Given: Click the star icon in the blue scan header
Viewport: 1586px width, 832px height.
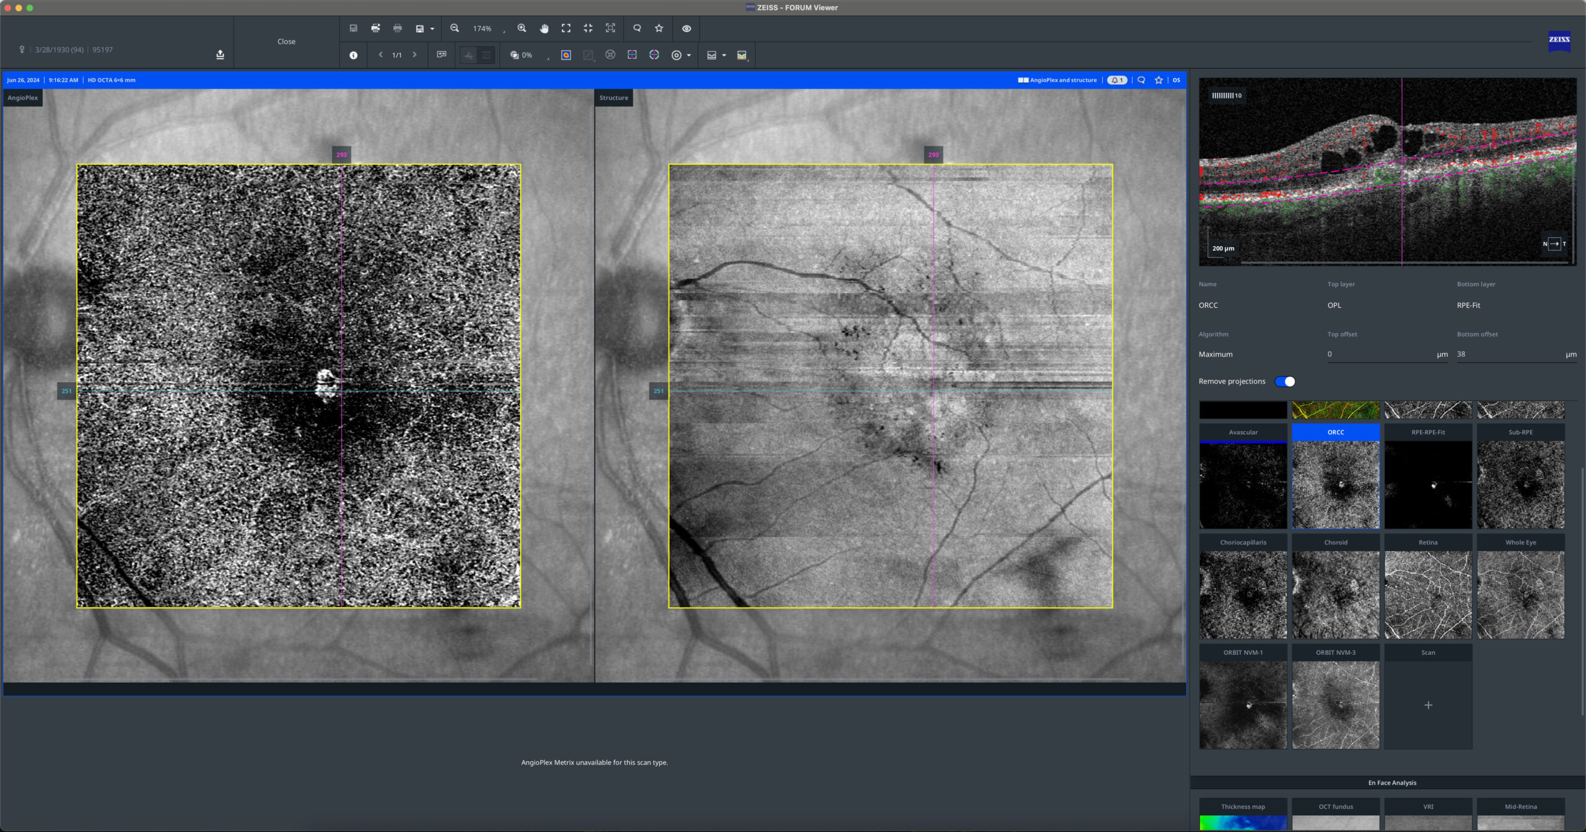Looking at the screenshot, I should (x=1159, y=80).
